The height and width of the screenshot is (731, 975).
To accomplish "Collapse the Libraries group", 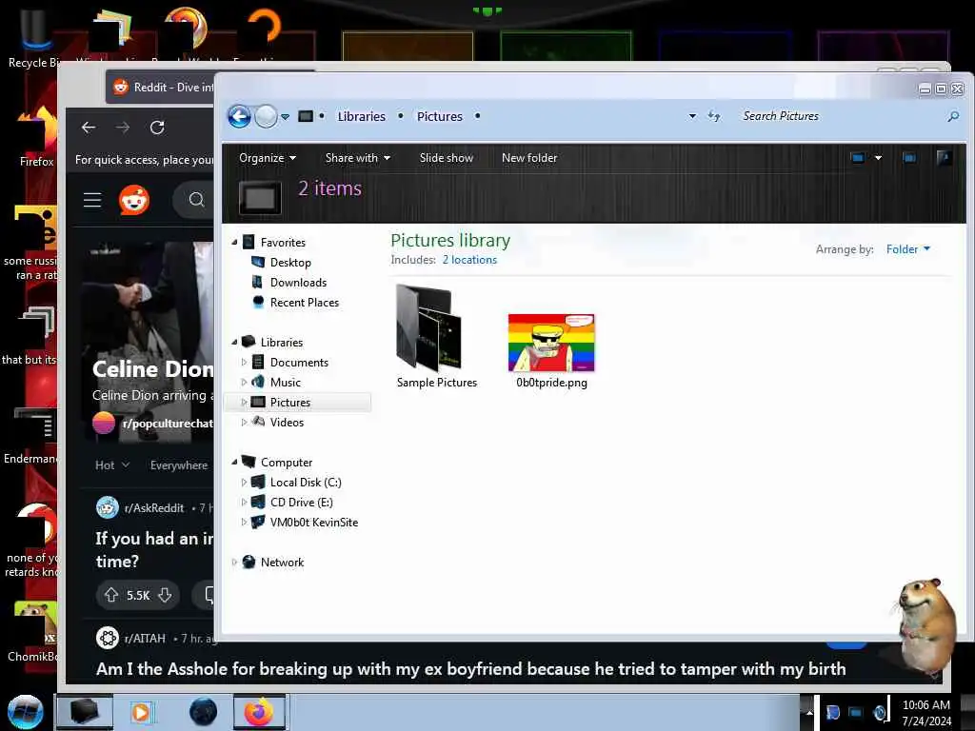I will coord(234,342).
